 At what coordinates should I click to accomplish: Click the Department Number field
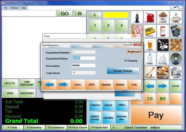(x=84, y=52)
